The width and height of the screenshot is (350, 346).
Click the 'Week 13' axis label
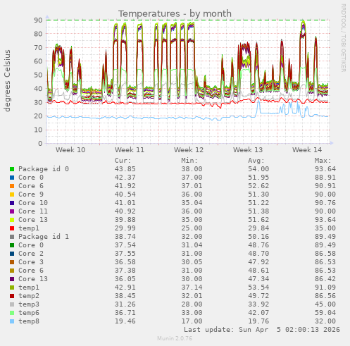[x=248, y=150]
